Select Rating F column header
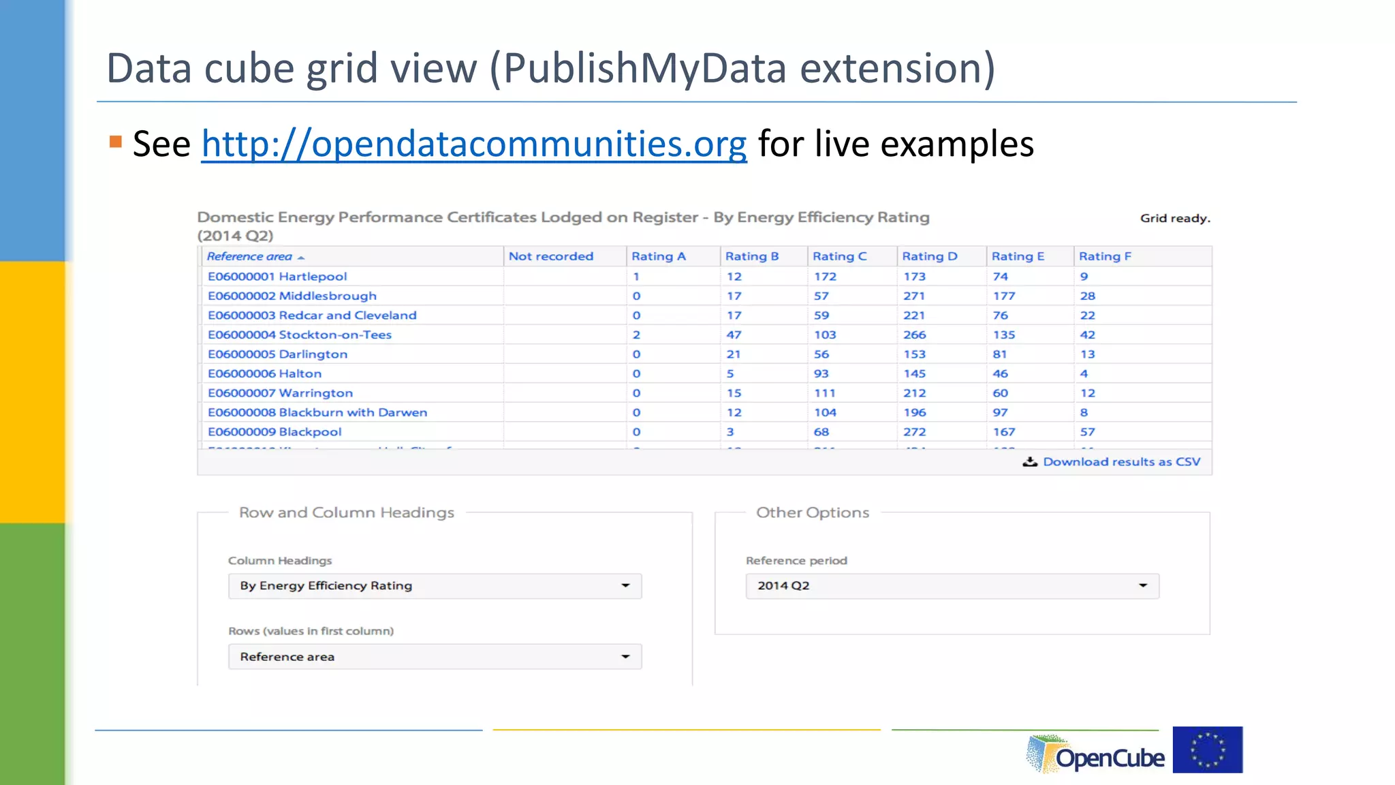 click(1105, 256)
